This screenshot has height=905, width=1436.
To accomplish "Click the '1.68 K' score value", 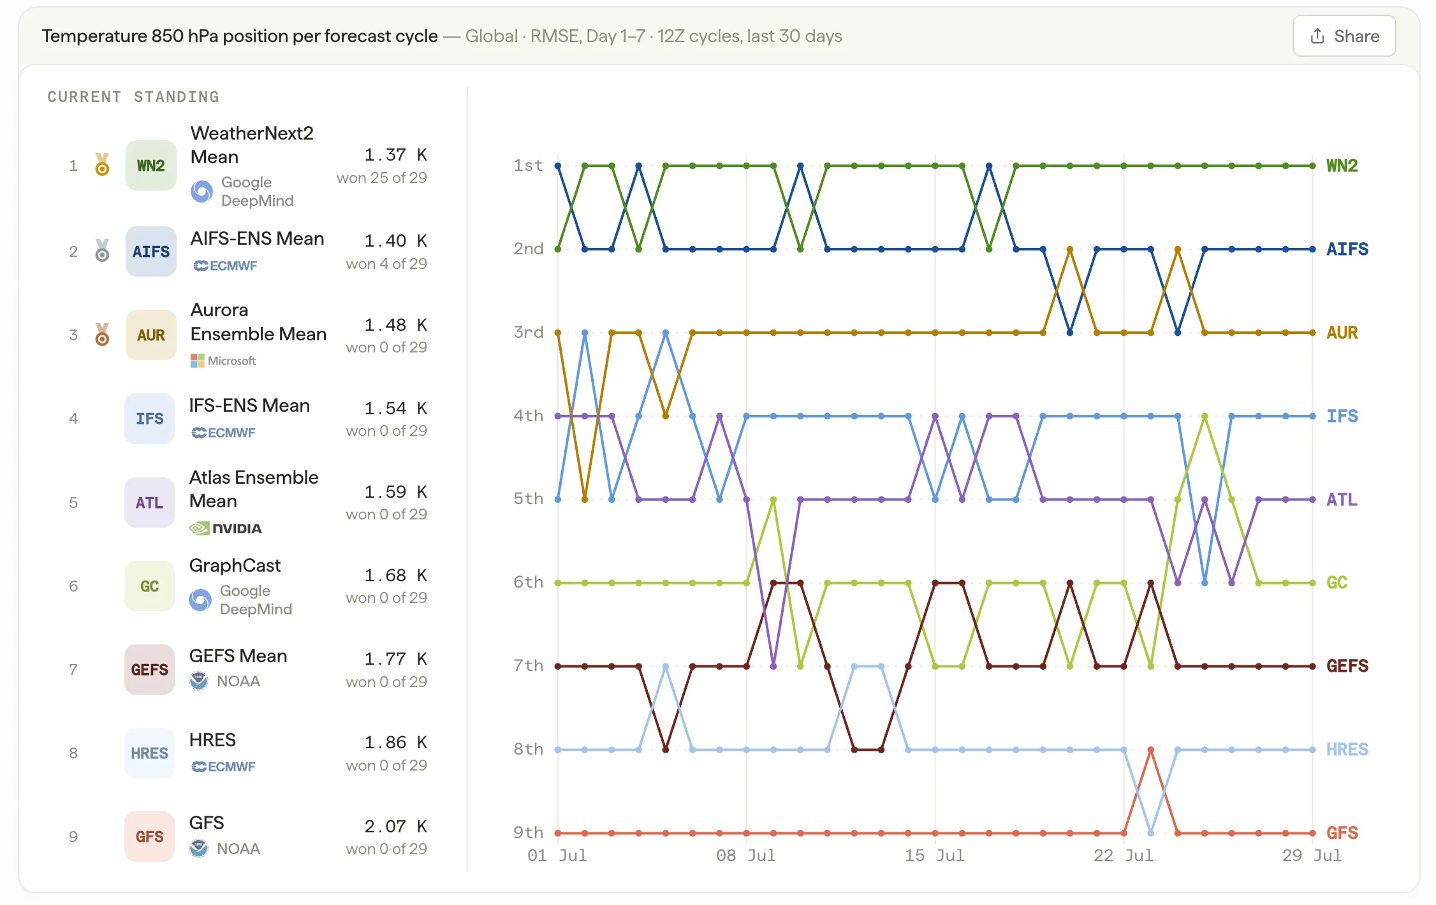I will coord(395,576).
